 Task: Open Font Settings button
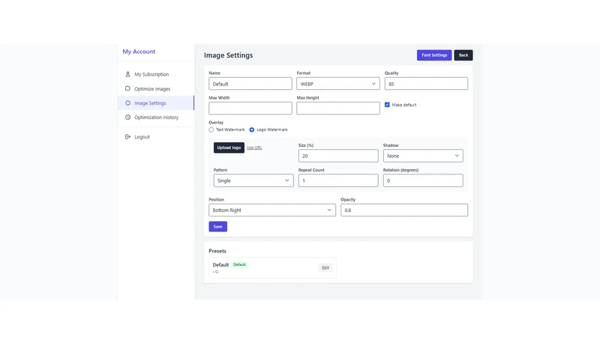click(434, 55)
